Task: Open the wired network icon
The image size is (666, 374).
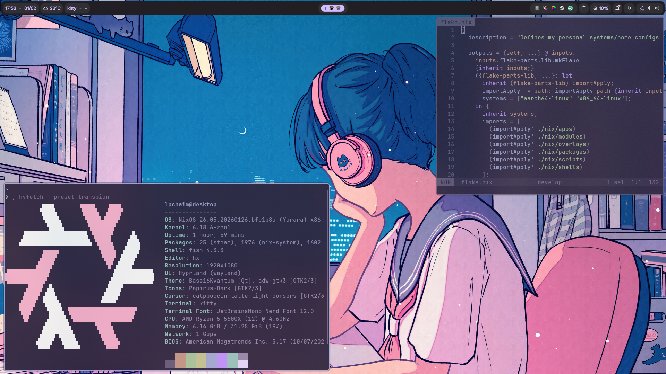Action: 642,8
